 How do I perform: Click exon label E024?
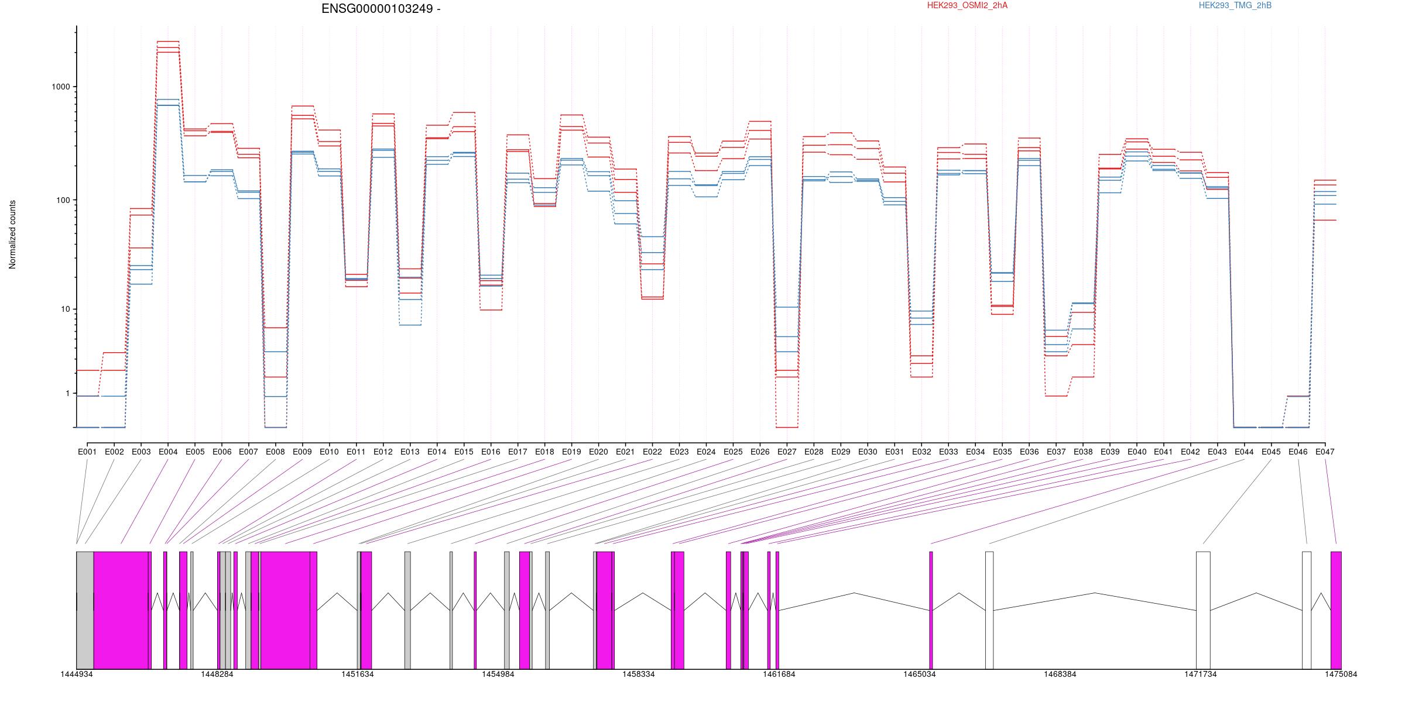(x=707, y=452)
